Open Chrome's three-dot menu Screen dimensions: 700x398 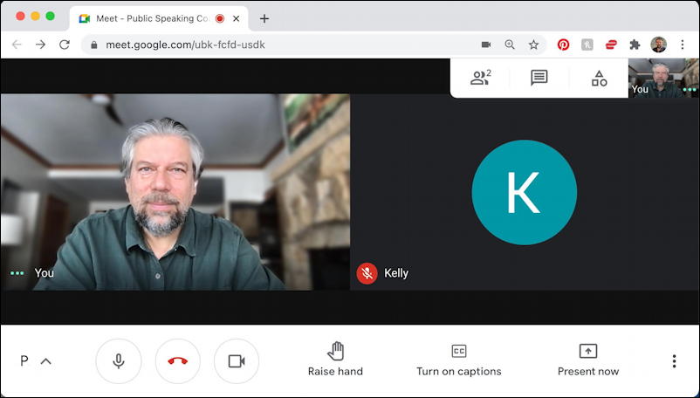683,45
